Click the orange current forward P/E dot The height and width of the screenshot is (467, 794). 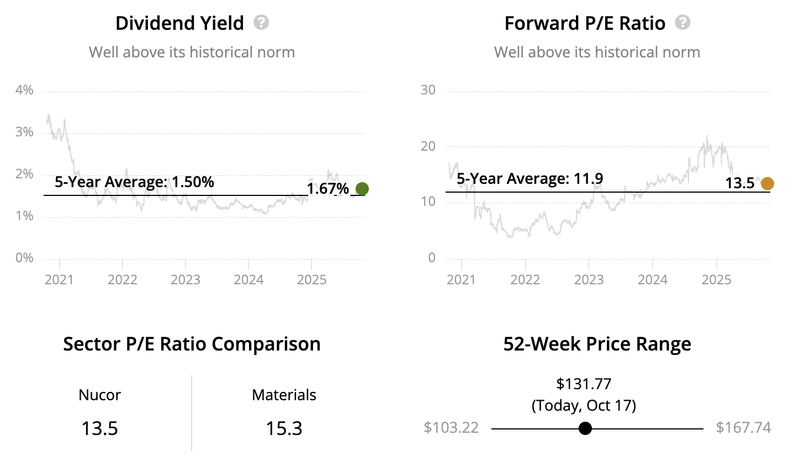tap(767, 183)
